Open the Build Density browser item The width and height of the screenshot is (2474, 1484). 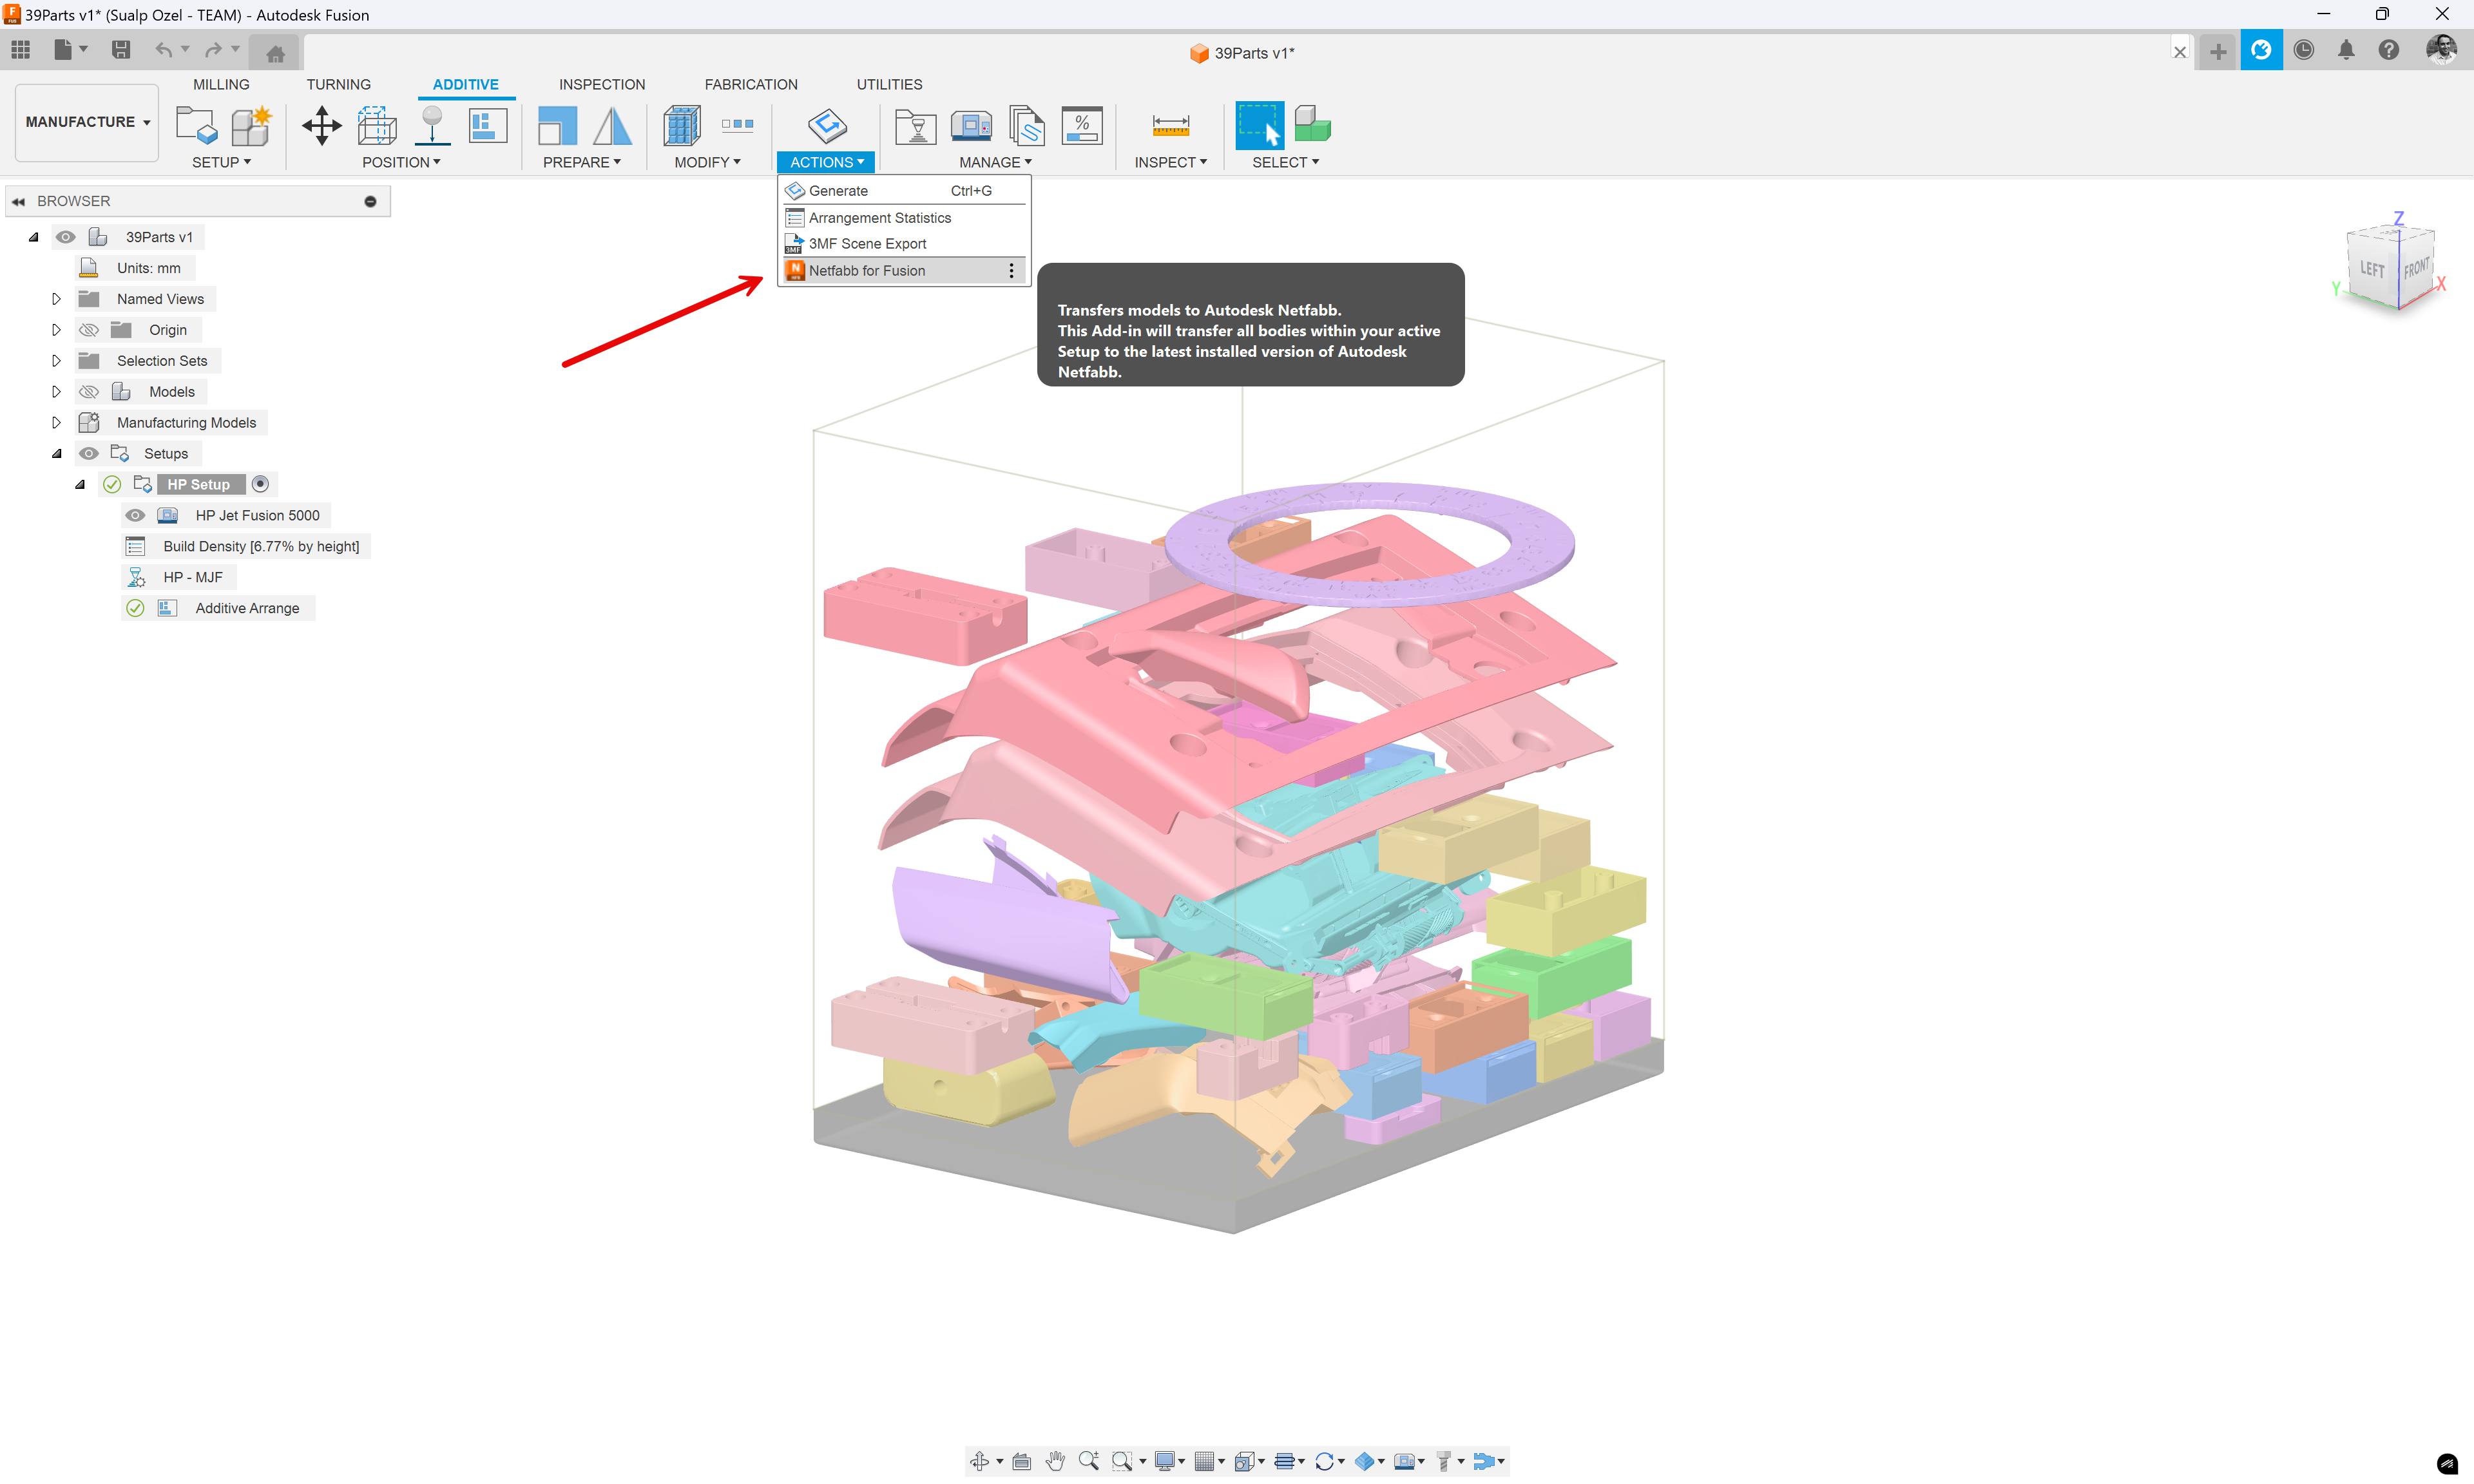pyautogui.click(x=260, y=546)
